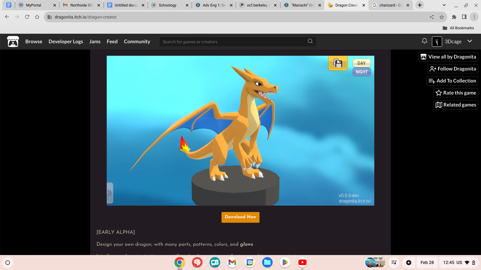Click the 3Dcage profile avatar
Viewport: 481px width, 270px height.
(437, 41)
